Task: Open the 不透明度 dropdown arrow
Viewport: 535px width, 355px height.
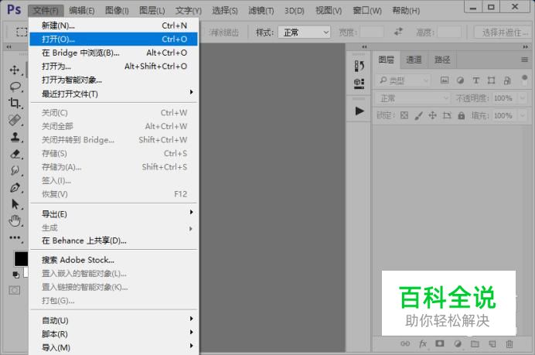Action: (523, 98)
